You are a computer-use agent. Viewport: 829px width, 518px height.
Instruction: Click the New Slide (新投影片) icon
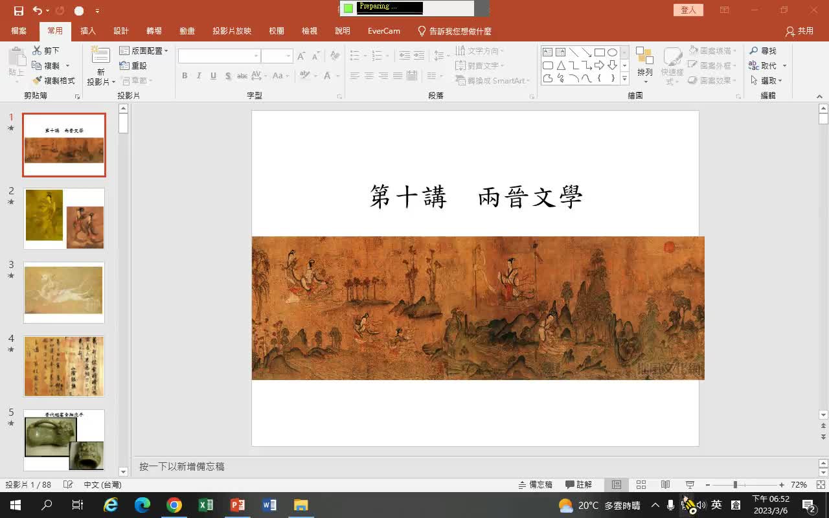(x=100, y=55)
